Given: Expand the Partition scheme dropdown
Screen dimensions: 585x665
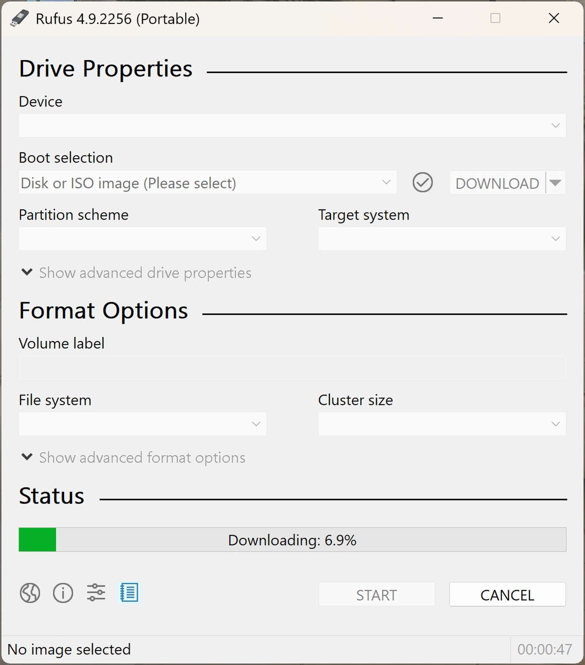Looking at the screenshot, I should coord(142,239).
